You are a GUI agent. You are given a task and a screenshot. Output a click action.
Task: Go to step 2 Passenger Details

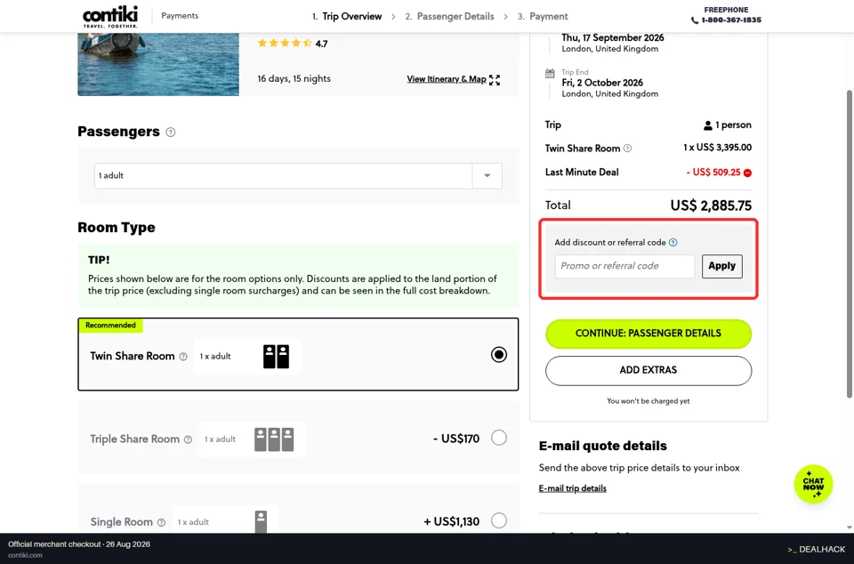449,16
